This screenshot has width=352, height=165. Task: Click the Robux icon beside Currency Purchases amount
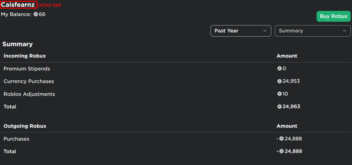280,81
